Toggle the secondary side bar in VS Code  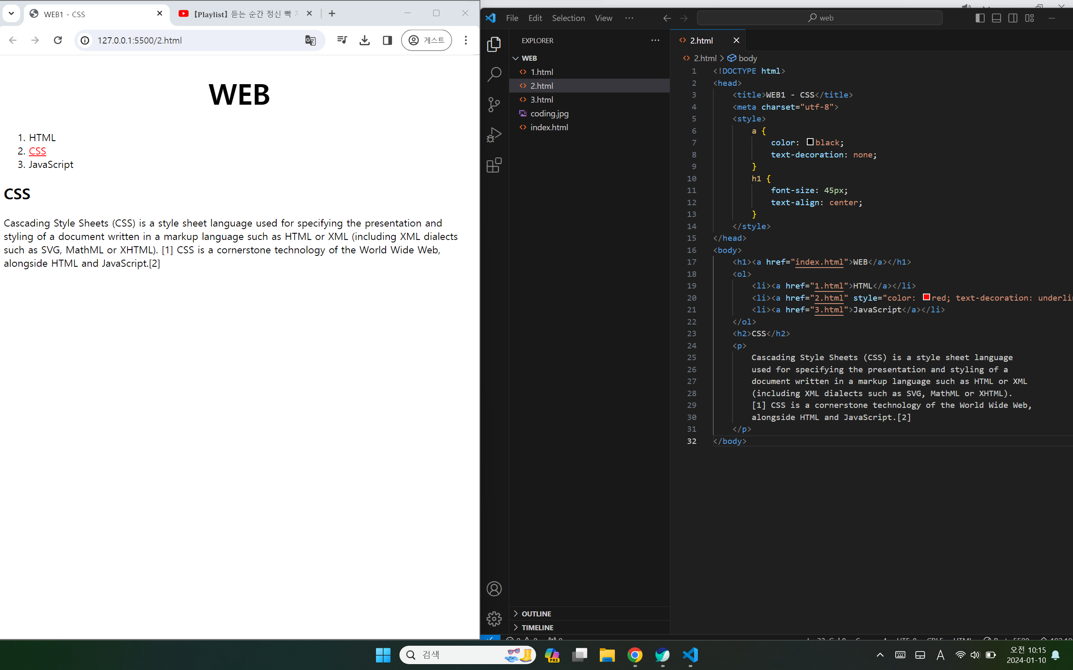pyautogui.click(x=1013, y=18)
